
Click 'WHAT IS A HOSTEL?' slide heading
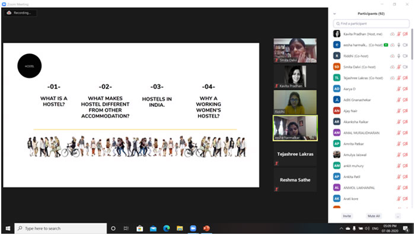pyautogui.click(x=54, y=101)
